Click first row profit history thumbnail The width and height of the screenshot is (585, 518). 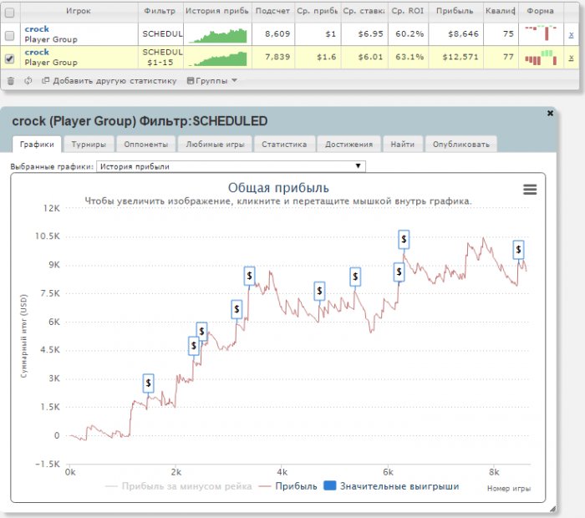[218, 36]
